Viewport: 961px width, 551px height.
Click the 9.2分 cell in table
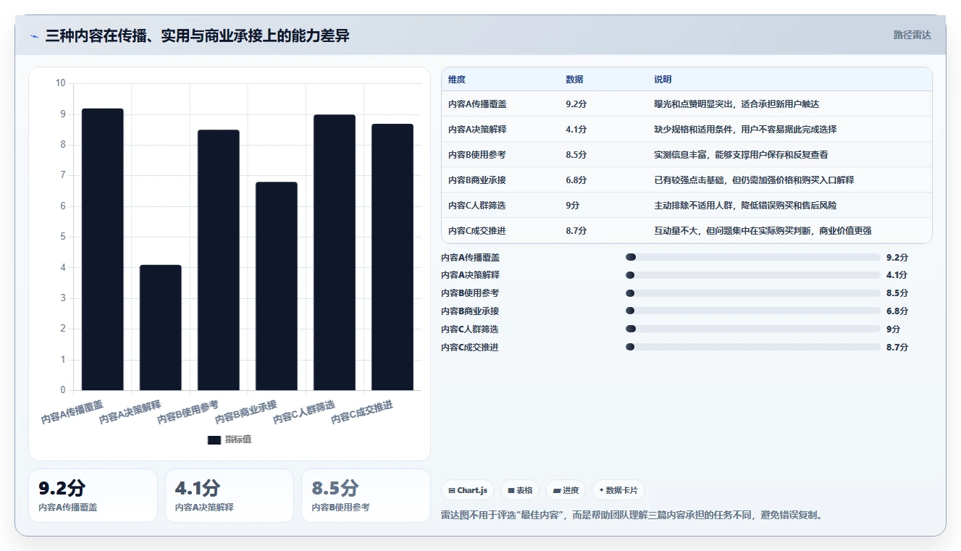[x=576, y=104]
